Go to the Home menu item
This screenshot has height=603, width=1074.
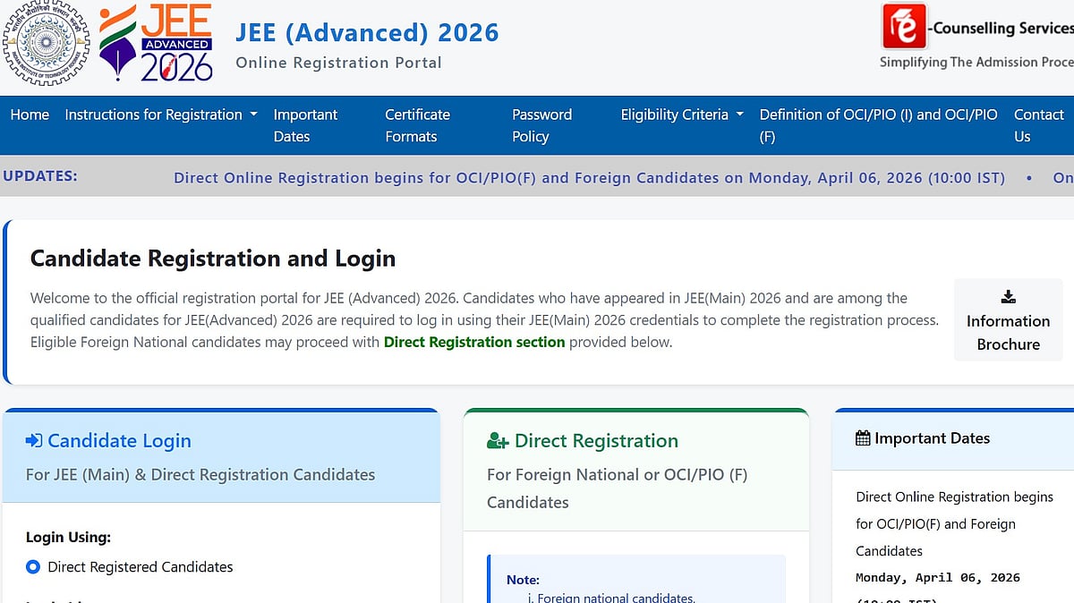pyautogui.click(x=30, y=115)
